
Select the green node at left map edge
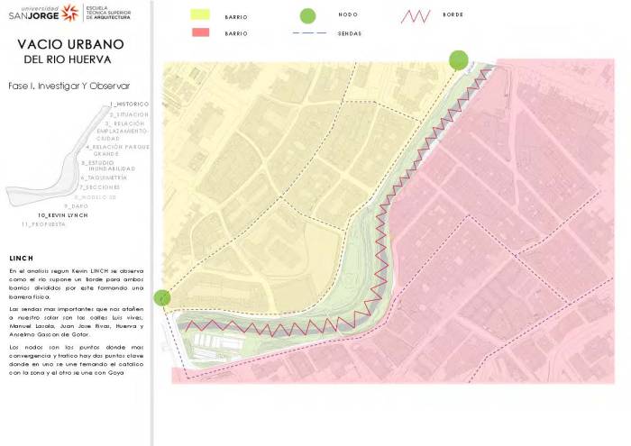click(162, 297)
